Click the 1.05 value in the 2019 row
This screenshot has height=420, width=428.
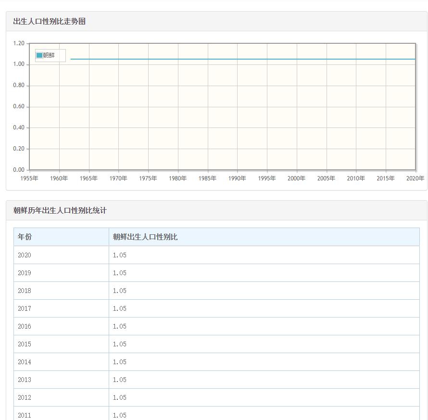(120, 273)
